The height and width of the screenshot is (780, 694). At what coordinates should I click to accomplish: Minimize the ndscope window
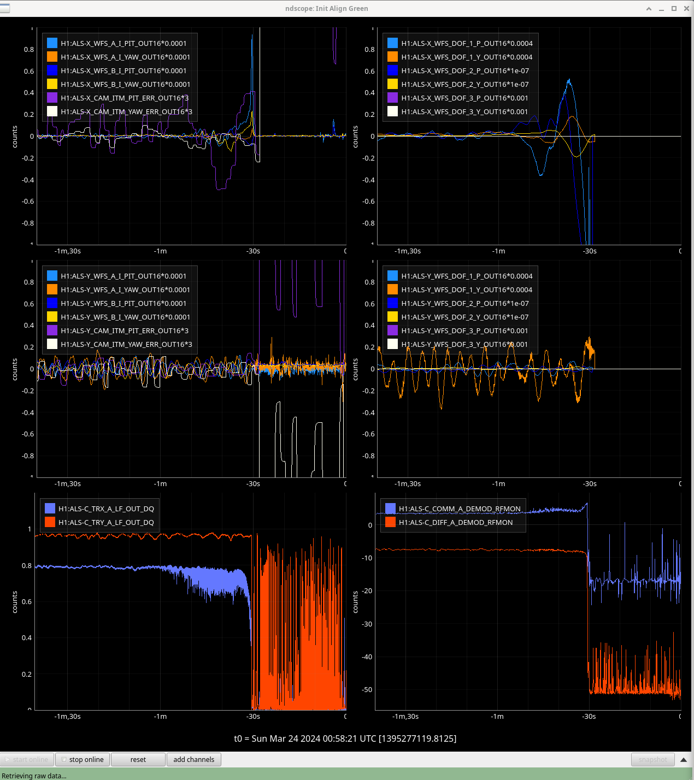coord(661,9)
